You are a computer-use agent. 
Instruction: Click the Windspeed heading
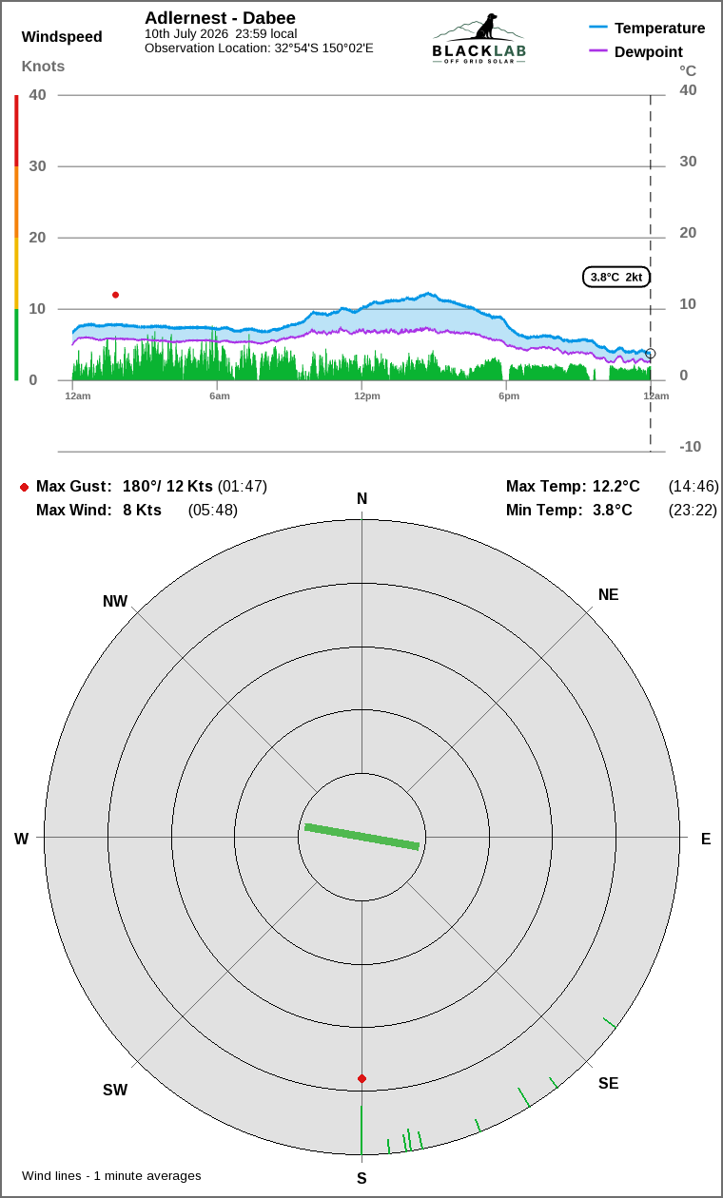tap(62, 37)
